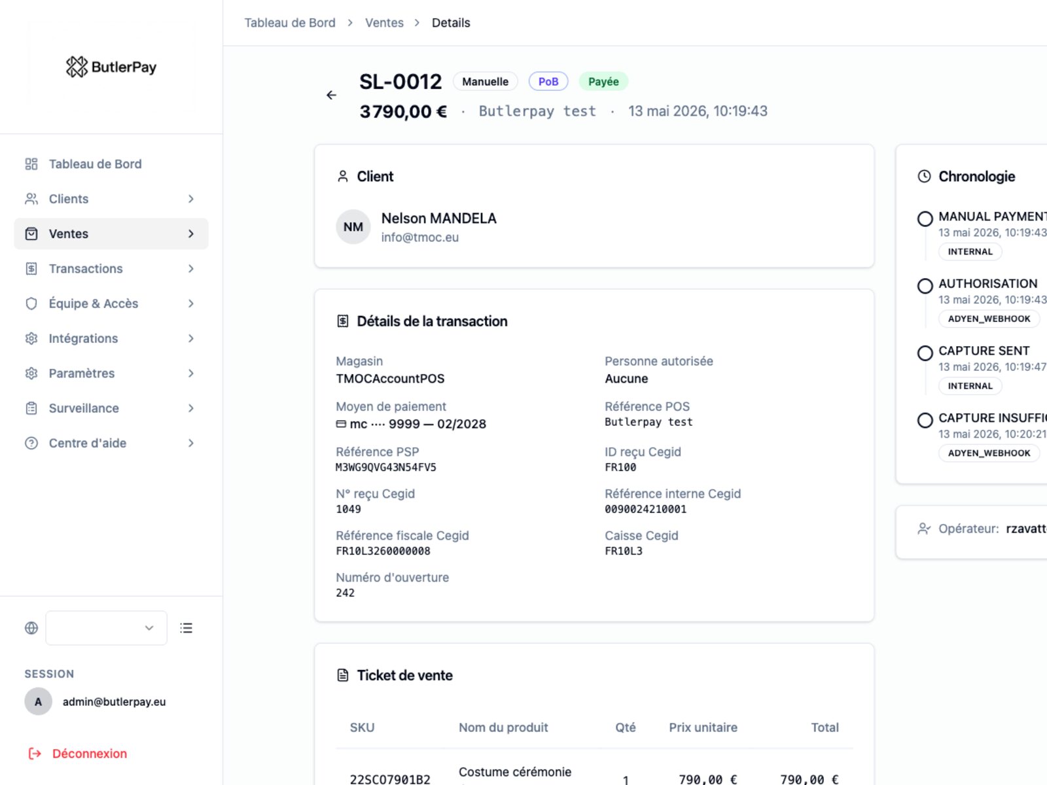This screenshot has height=785, width=1047.
Task: Expand the Équipe & Accès chevron
Action: coord(191,304)
